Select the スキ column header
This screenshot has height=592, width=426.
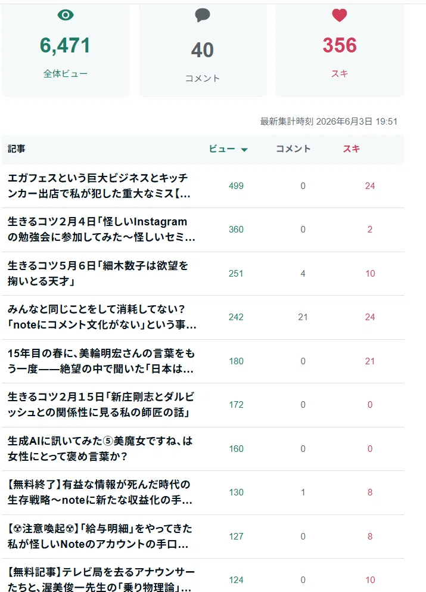[x=352, y=149]
